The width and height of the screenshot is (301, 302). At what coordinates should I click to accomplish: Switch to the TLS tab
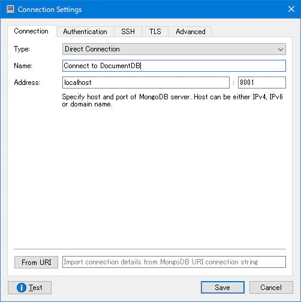(155, 32)
